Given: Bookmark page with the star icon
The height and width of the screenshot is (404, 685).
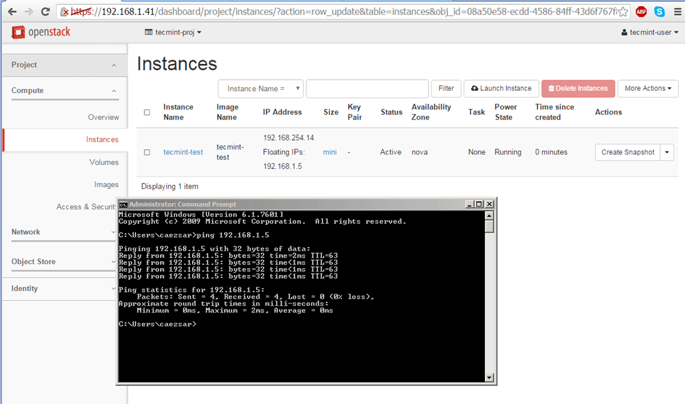Looking at the screenshot, I should 623,11.
